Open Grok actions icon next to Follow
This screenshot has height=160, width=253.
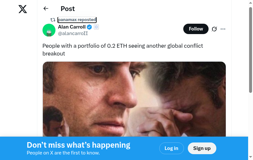[214, 29]
